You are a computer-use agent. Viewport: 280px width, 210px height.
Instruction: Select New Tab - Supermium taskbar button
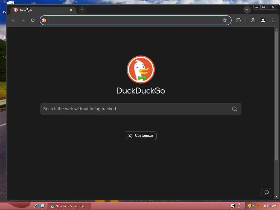69,206
